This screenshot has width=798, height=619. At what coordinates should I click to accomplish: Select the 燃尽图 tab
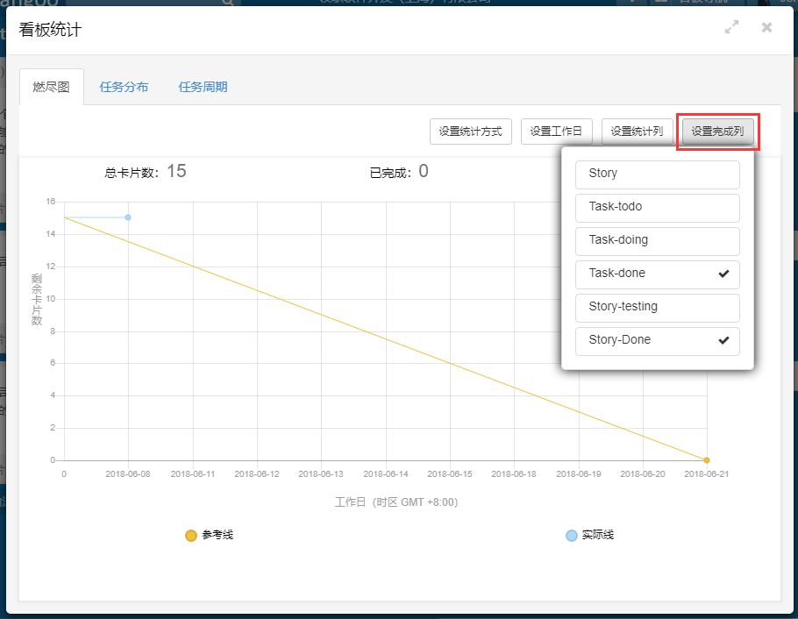click(51, 87)
